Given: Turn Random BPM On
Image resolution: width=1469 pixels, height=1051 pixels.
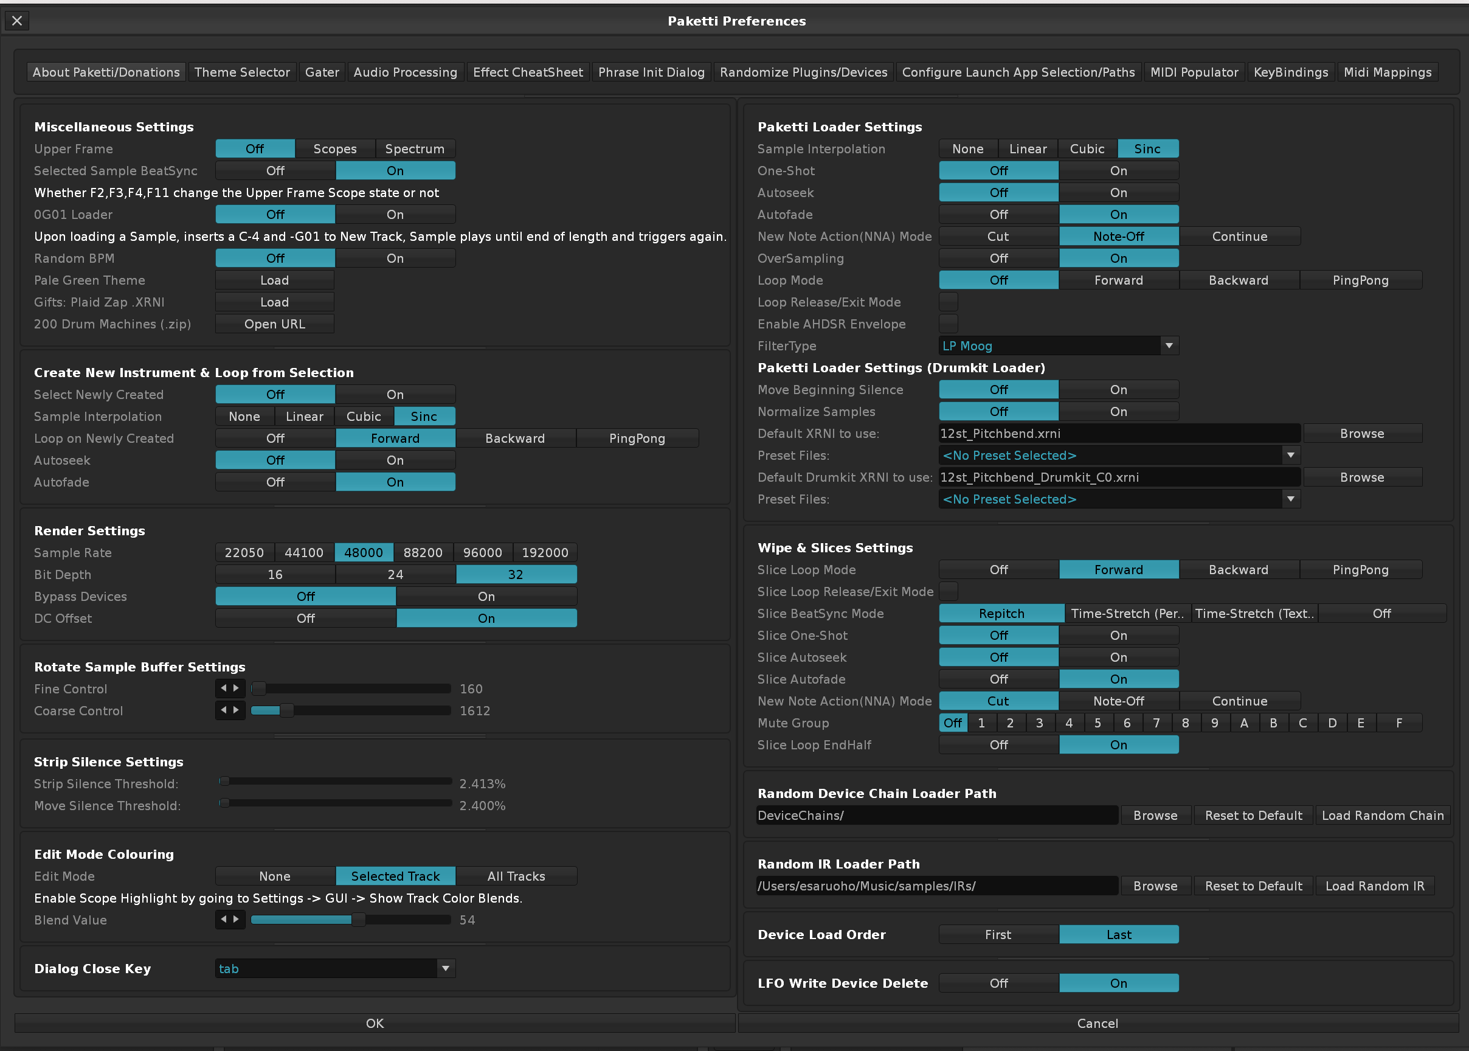Looking at the screenshot, I should click(395, 258).
